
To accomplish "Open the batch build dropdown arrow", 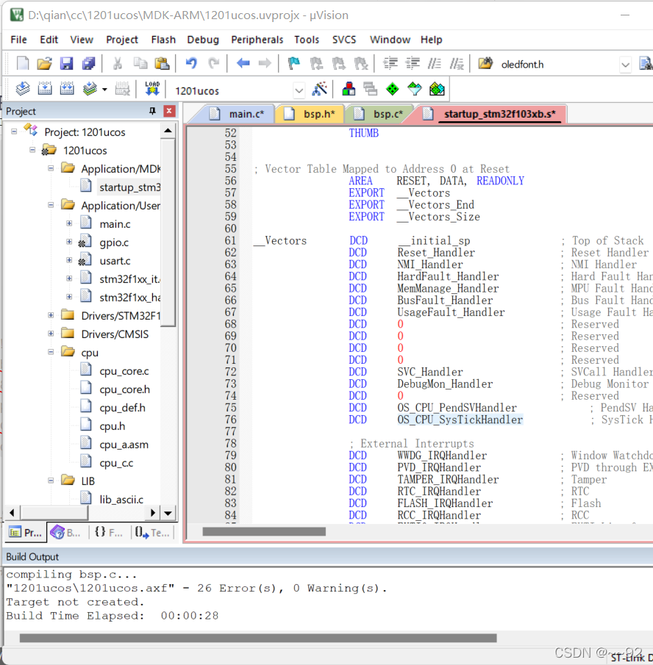I will pos(104,90).
